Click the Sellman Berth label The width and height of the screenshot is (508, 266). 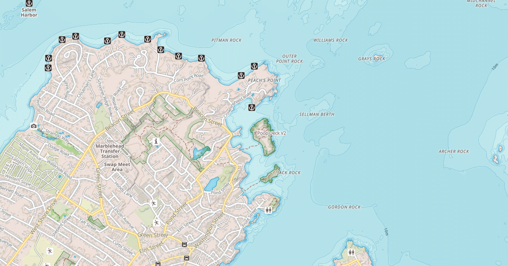pyautogui.click(x=317, y=114)
